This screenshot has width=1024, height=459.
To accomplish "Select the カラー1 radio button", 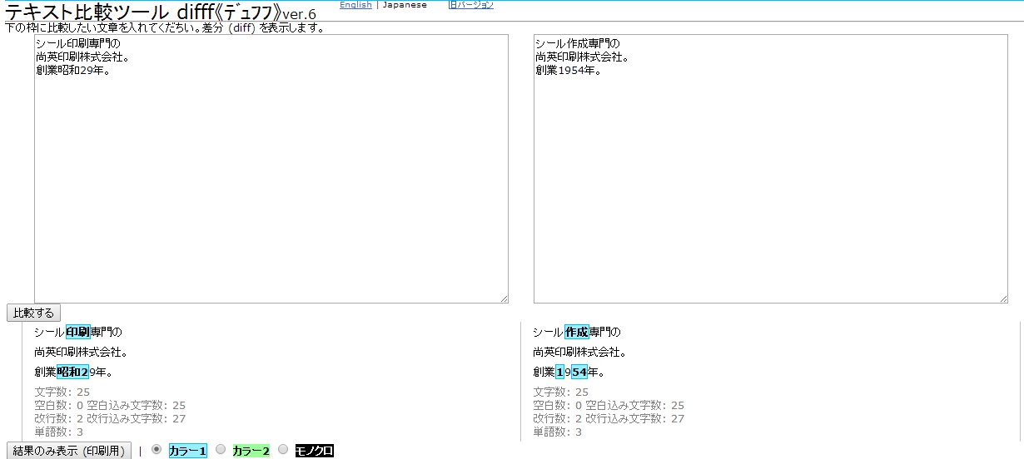I will click(x=157, y=449).
